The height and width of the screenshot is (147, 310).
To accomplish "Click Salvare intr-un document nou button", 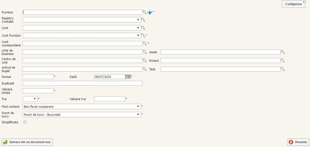I will (27, 142).
